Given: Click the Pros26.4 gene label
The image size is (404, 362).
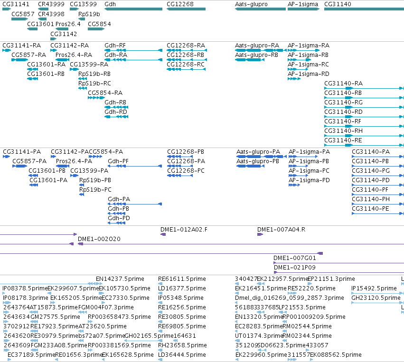Looking at the screenshot, I should [68, 24].
